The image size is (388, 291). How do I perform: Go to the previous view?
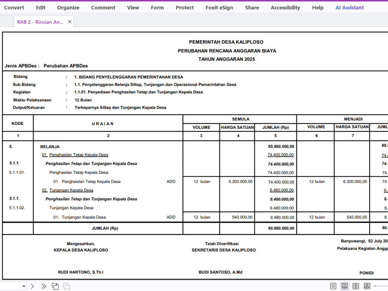click(x=55, y=286)
